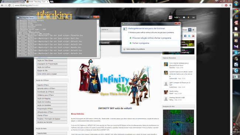Click the 'Sair' logout link
This screenshot has height=135, width=240.
[x=193, y=17]
